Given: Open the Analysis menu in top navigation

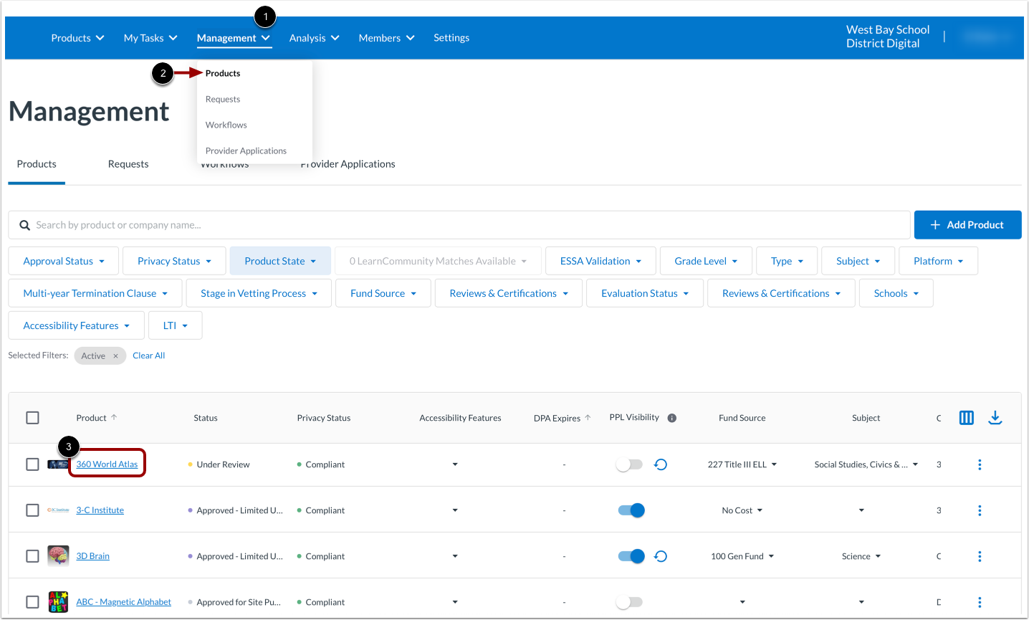Looking at the screenshot, I should point(314,38).
